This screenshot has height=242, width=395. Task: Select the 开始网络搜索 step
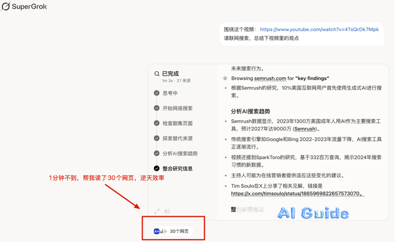pyautogui.click(x=177, y=108)
